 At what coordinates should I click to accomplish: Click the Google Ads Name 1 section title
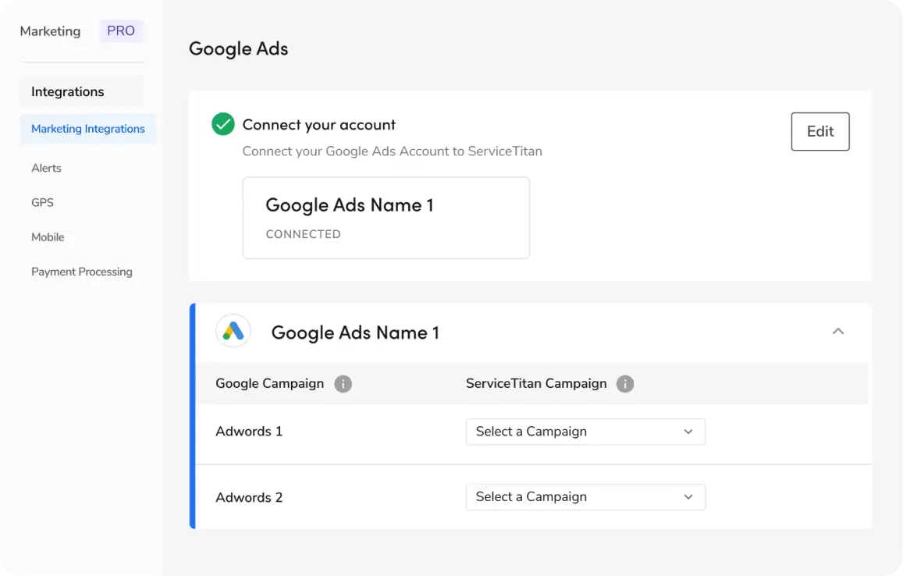(x=355, y=332)
